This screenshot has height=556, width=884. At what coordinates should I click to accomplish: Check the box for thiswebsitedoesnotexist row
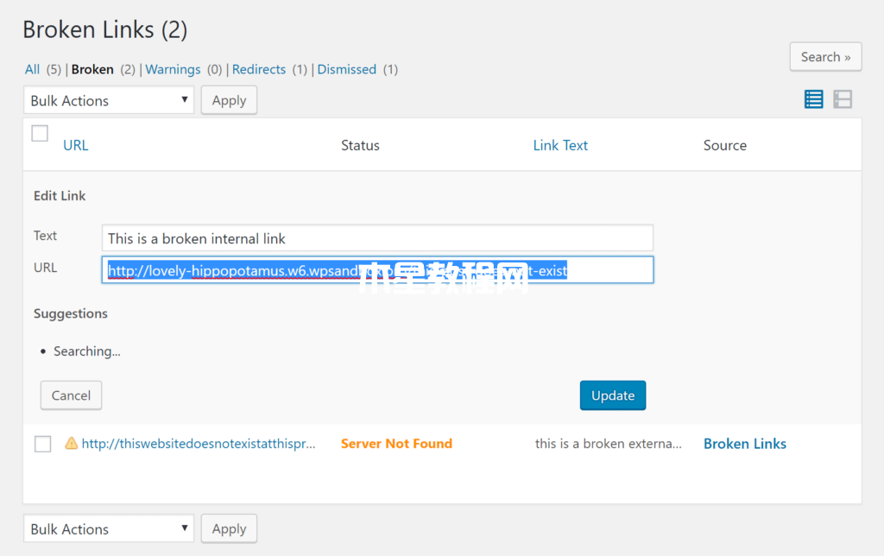pos(43,444)
